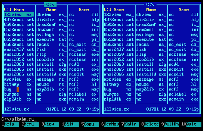Click the 1 Help function key

pyautogui.click(x=10, y=124)
